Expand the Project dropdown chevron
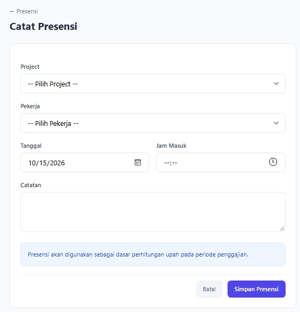 click(x=276, y=83)
